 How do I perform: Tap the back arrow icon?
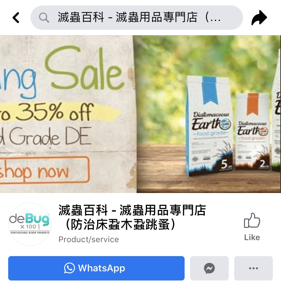coord(16,18)
